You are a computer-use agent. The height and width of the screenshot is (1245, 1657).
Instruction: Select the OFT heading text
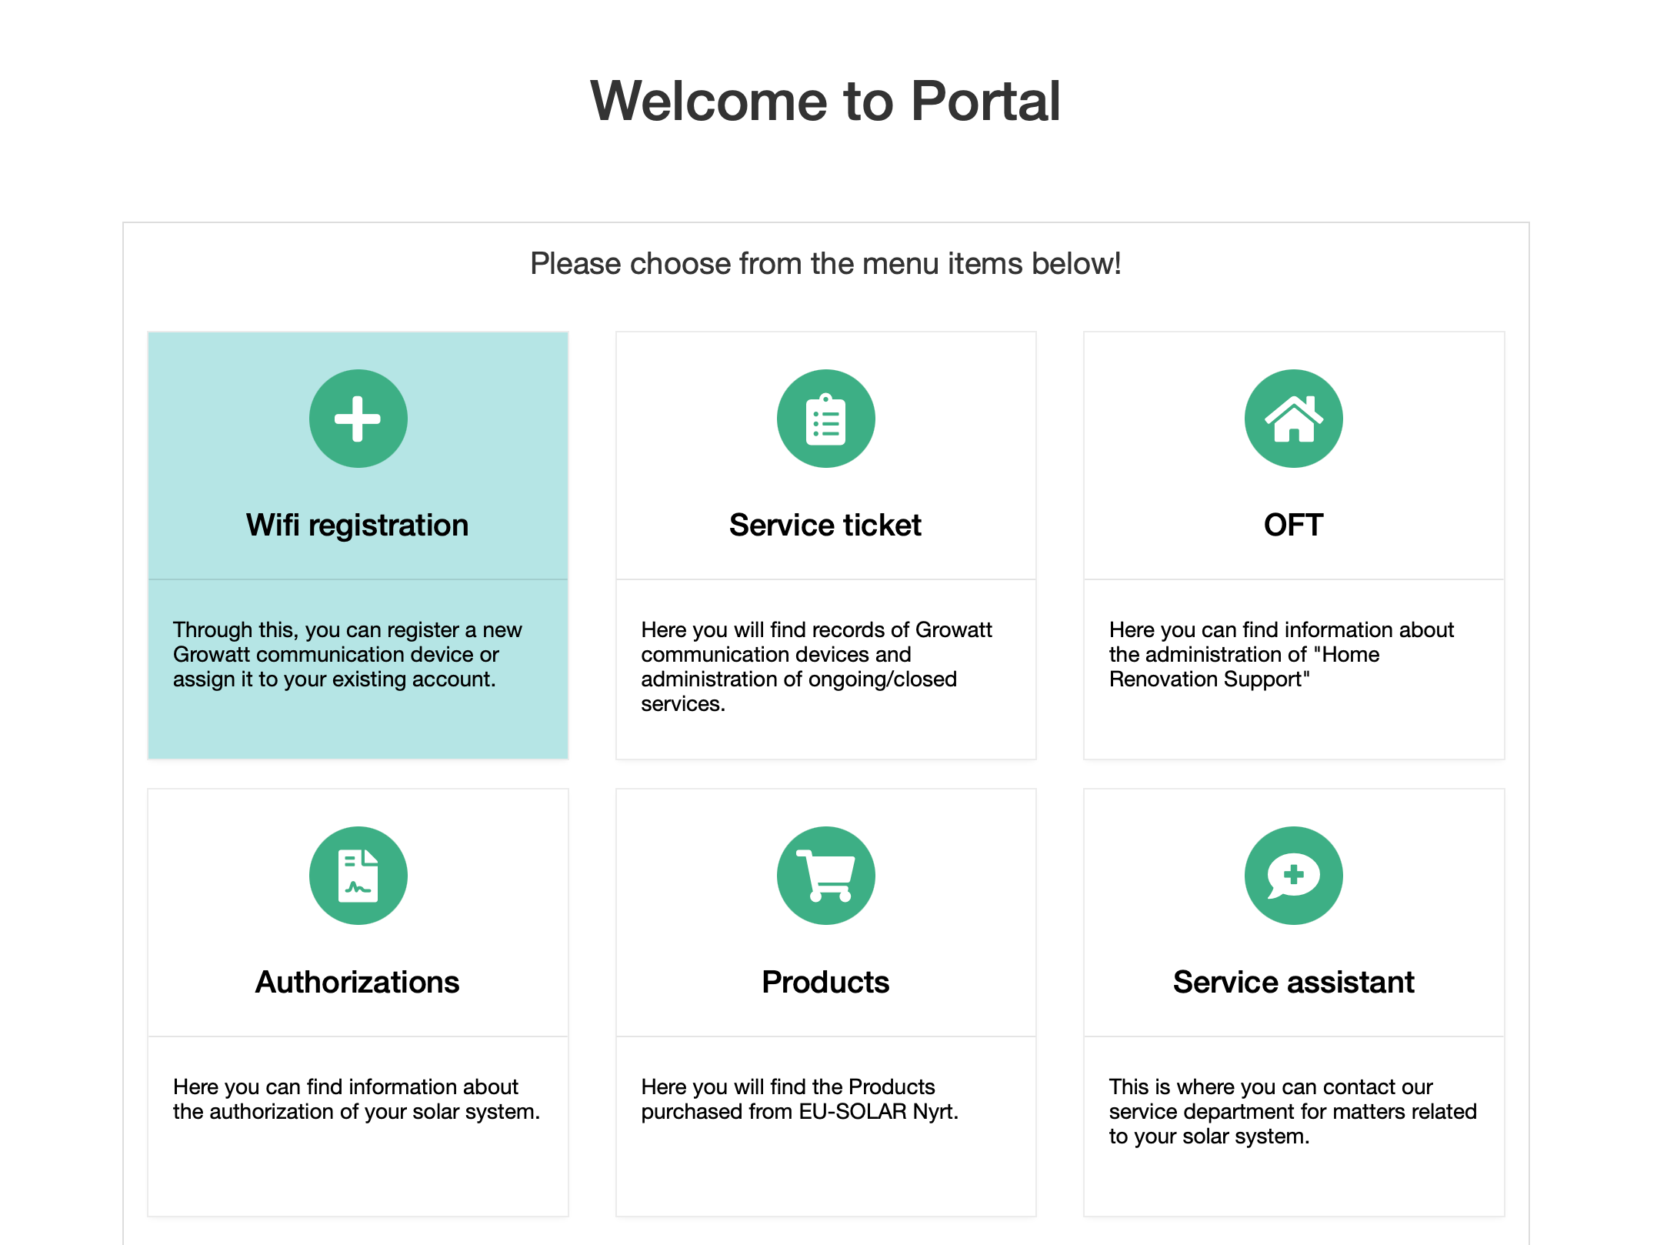pyautogui.click(x=1293, y=525)
